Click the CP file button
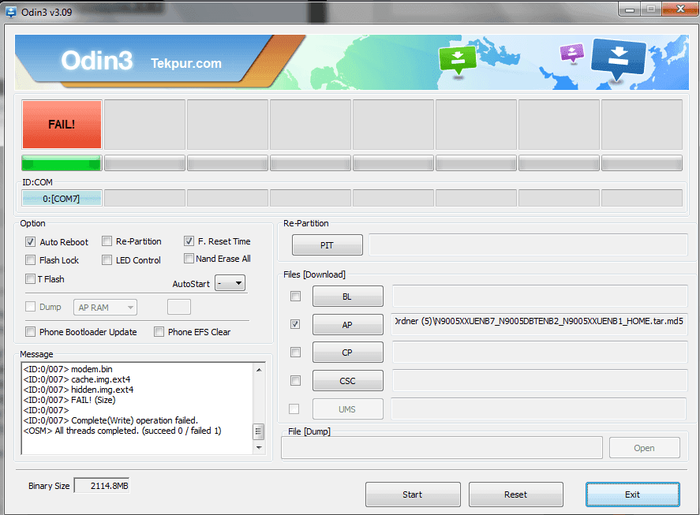700x515 pixels. point(348,353)
